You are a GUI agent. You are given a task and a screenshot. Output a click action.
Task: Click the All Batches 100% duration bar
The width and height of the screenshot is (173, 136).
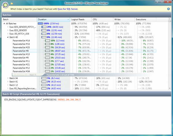click(x=40, y=23)
